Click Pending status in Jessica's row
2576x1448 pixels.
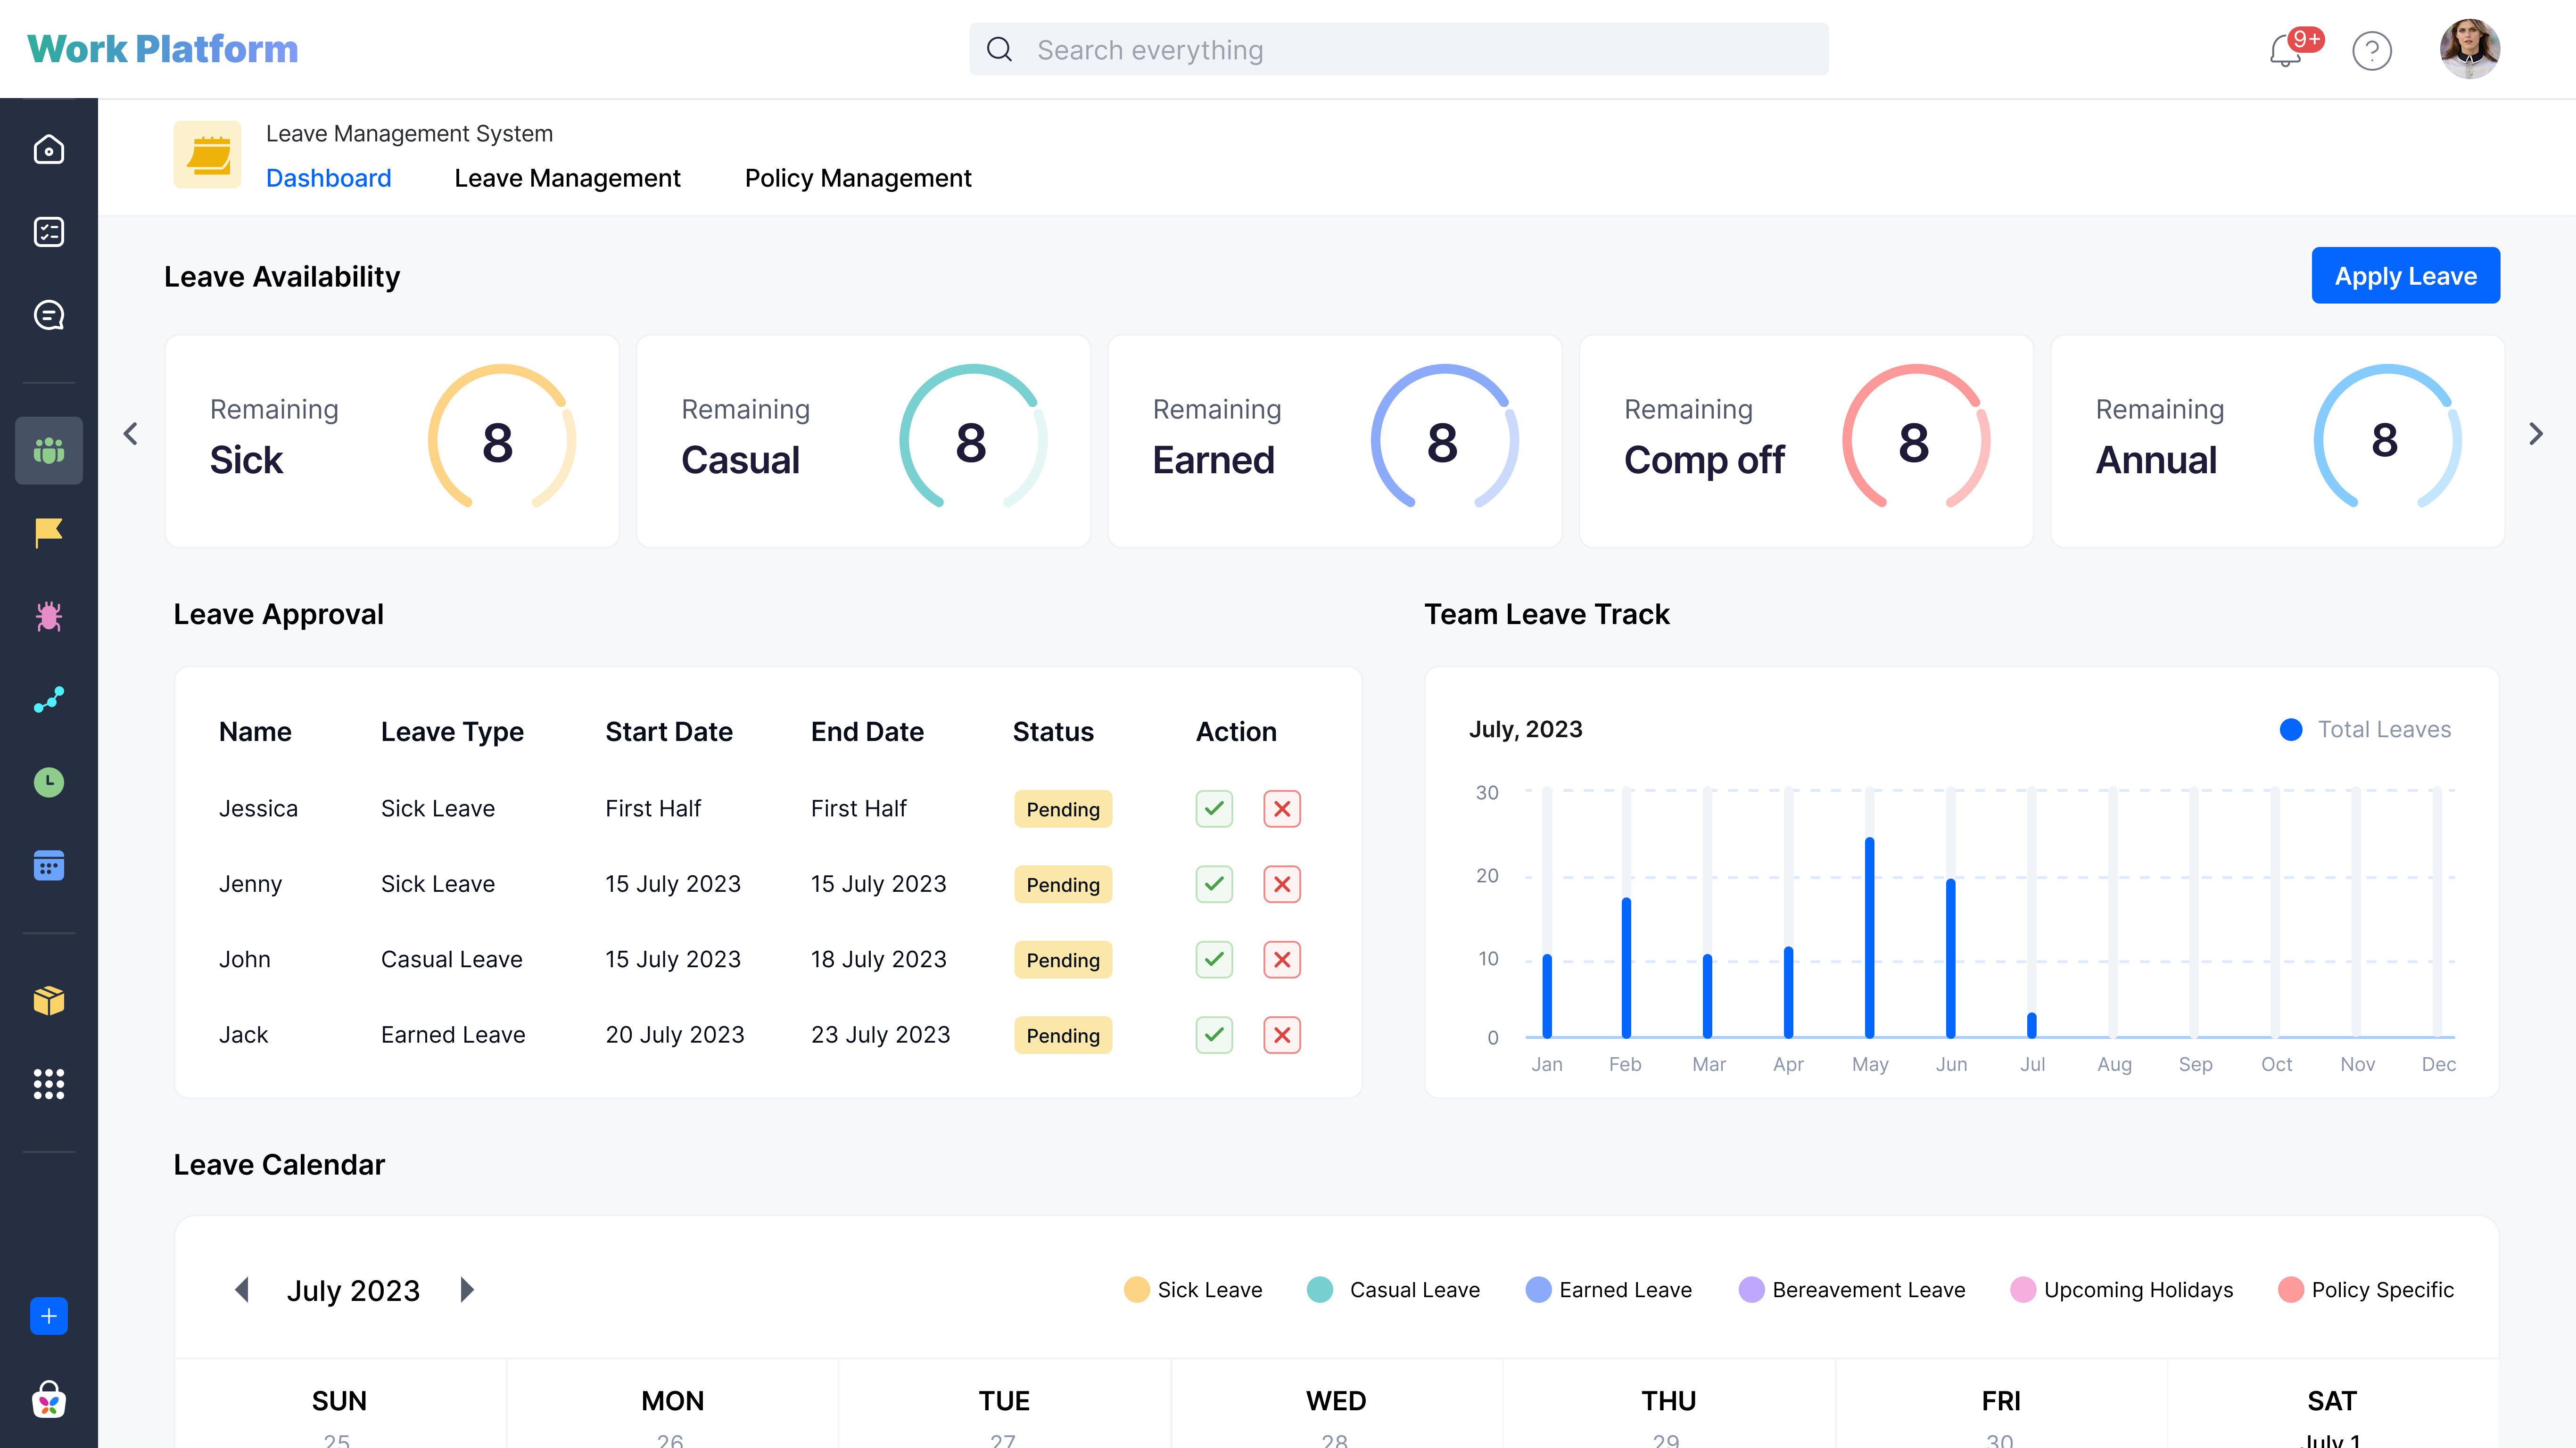[1063, 809]
